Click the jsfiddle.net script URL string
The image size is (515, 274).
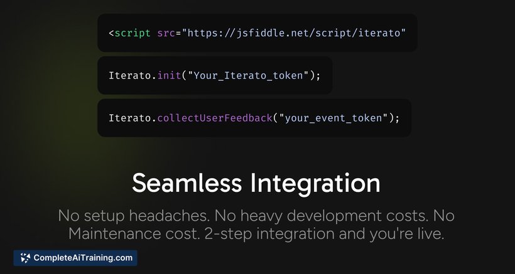(x=294, y=33)
